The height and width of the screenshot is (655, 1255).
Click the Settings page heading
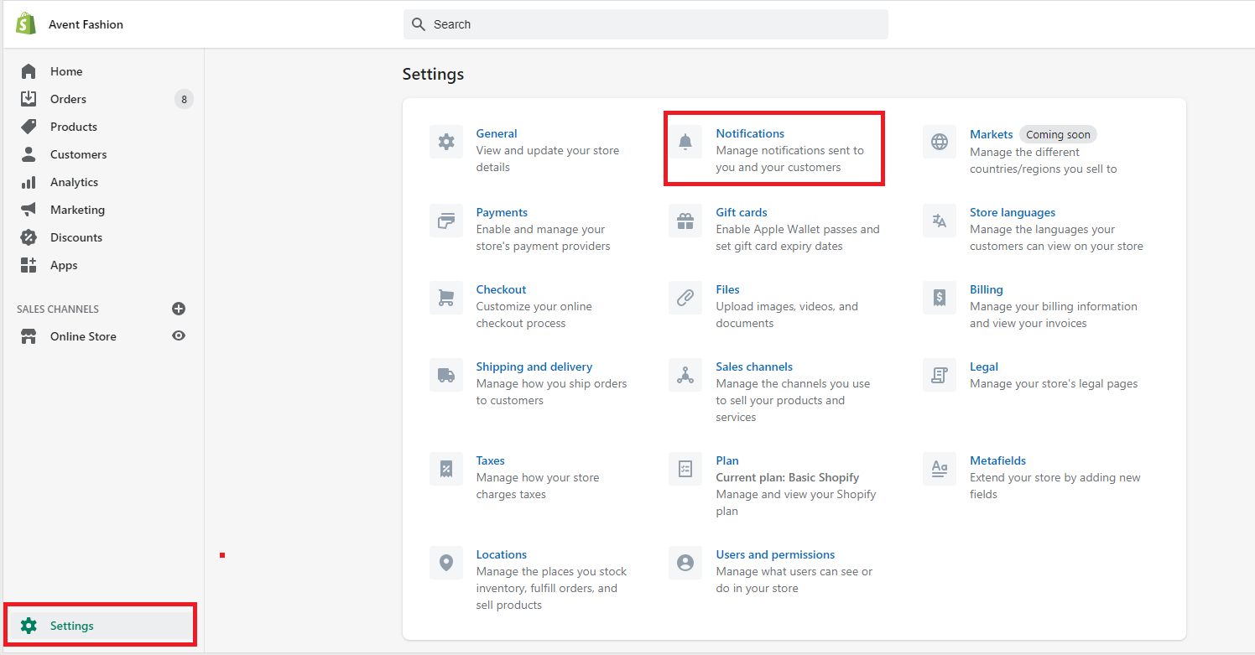[433, 74]
